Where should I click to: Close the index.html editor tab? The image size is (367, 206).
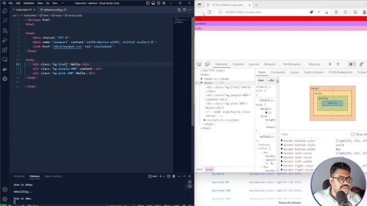(x=34, y=10)
